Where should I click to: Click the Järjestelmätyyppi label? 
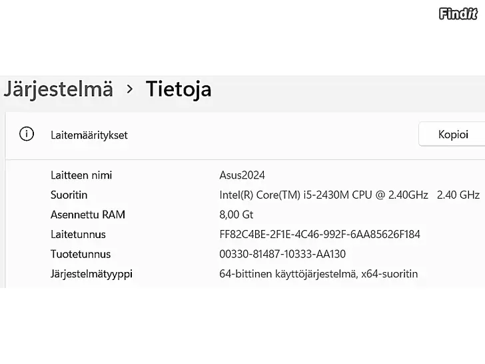pos(91,274)
